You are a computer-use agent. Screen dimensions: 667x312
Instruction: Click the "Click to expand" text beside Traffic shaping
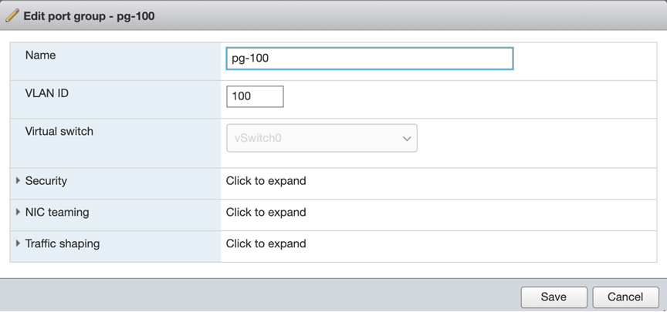[266, 243]
